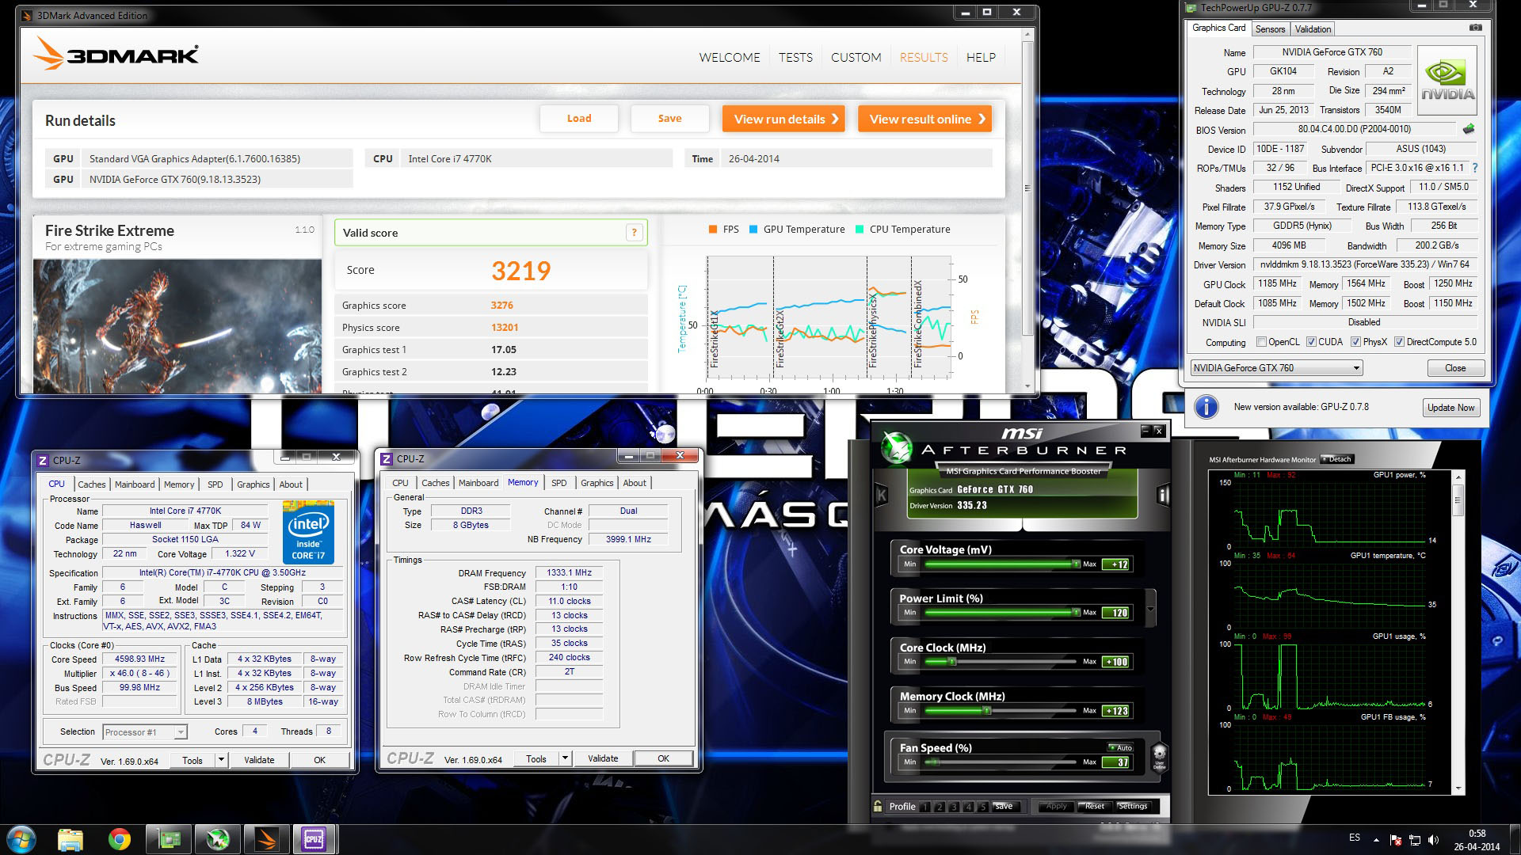Click the GPU-Z screenshot camera icon

(1475, 28)
